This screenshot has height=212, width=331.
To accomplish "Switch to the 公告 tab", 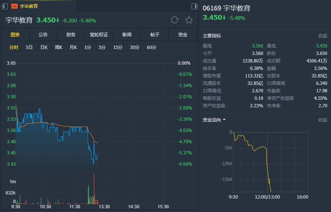I will click(x=43, y=35).
